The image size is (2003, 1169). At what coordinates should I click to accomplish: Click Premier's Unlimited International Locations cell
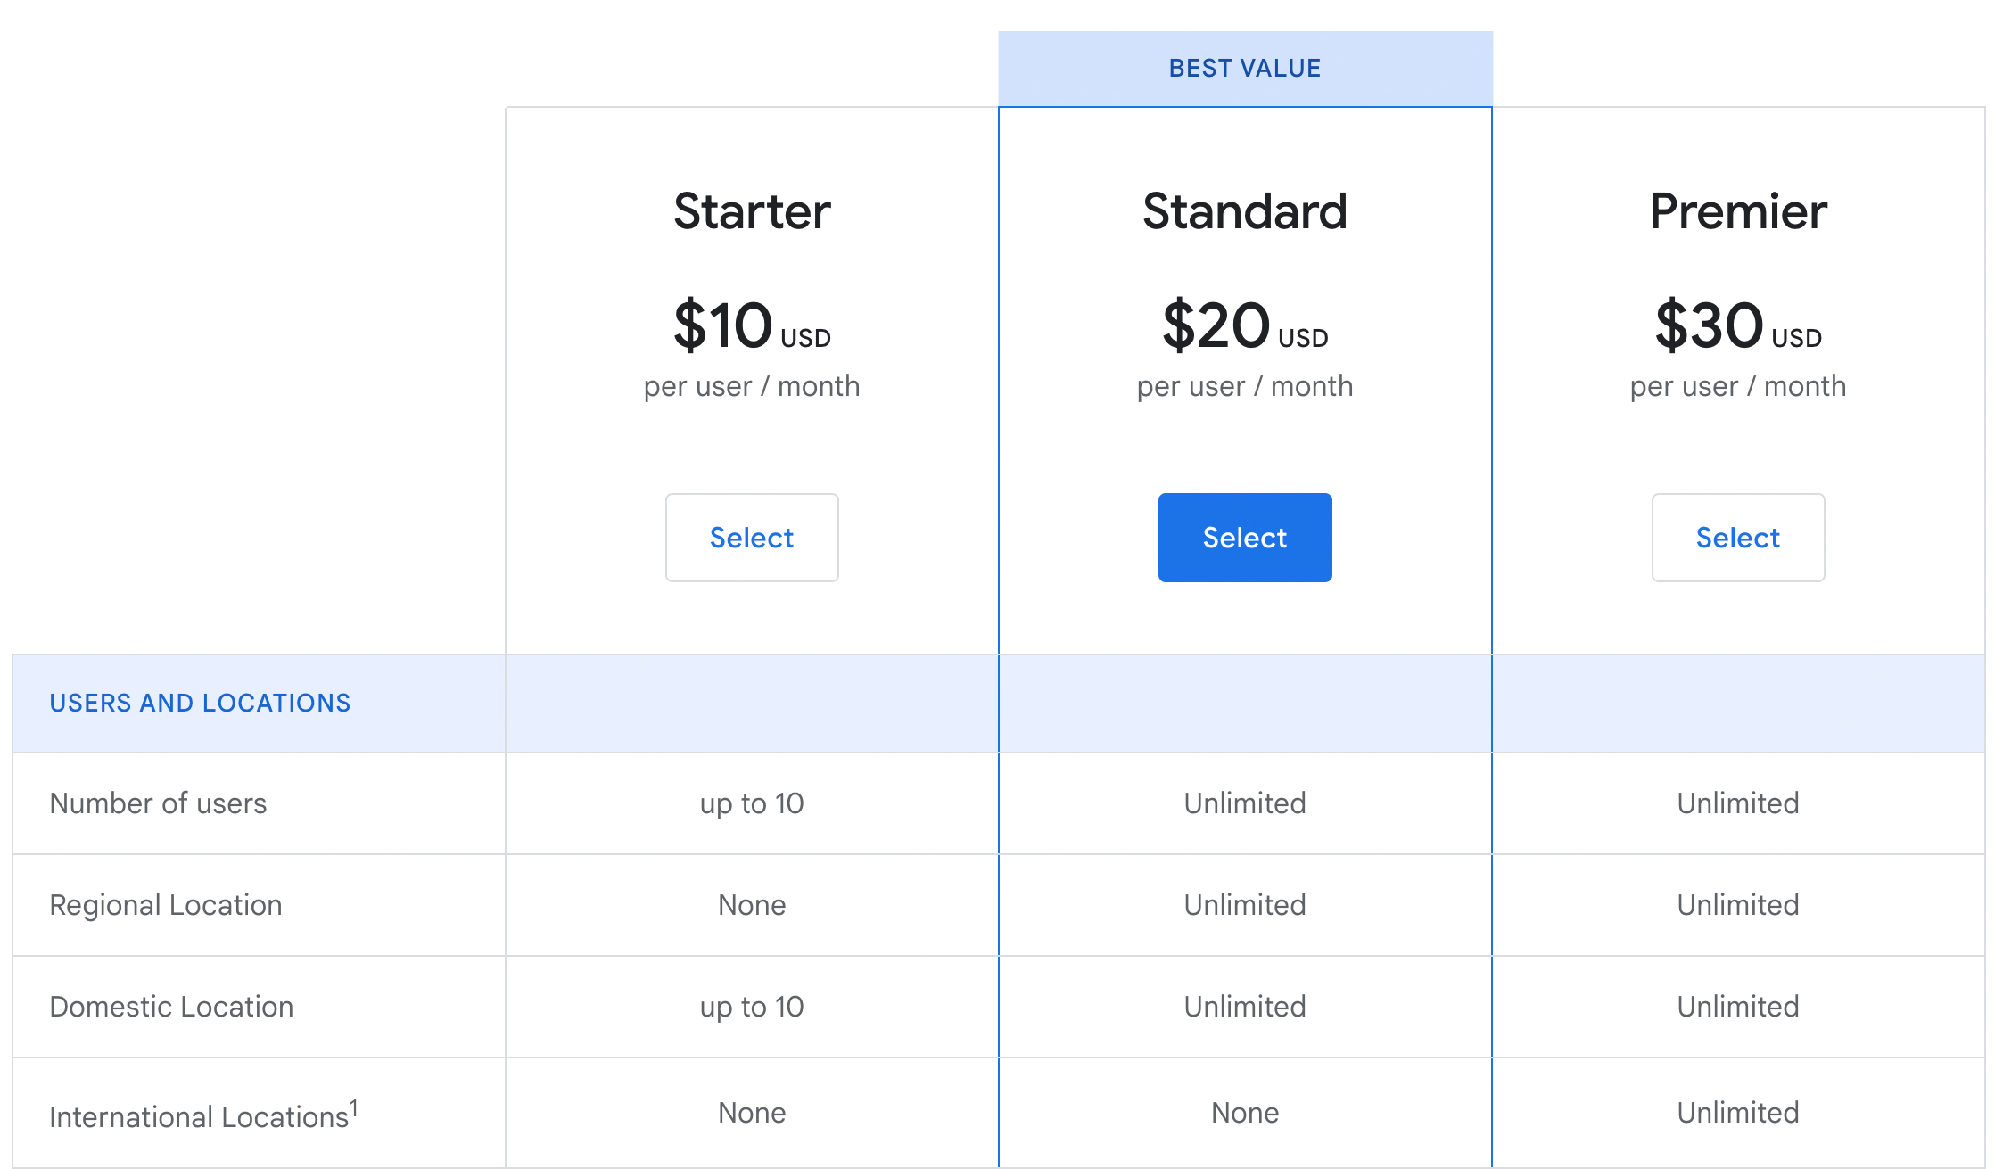[1738, 1113]
